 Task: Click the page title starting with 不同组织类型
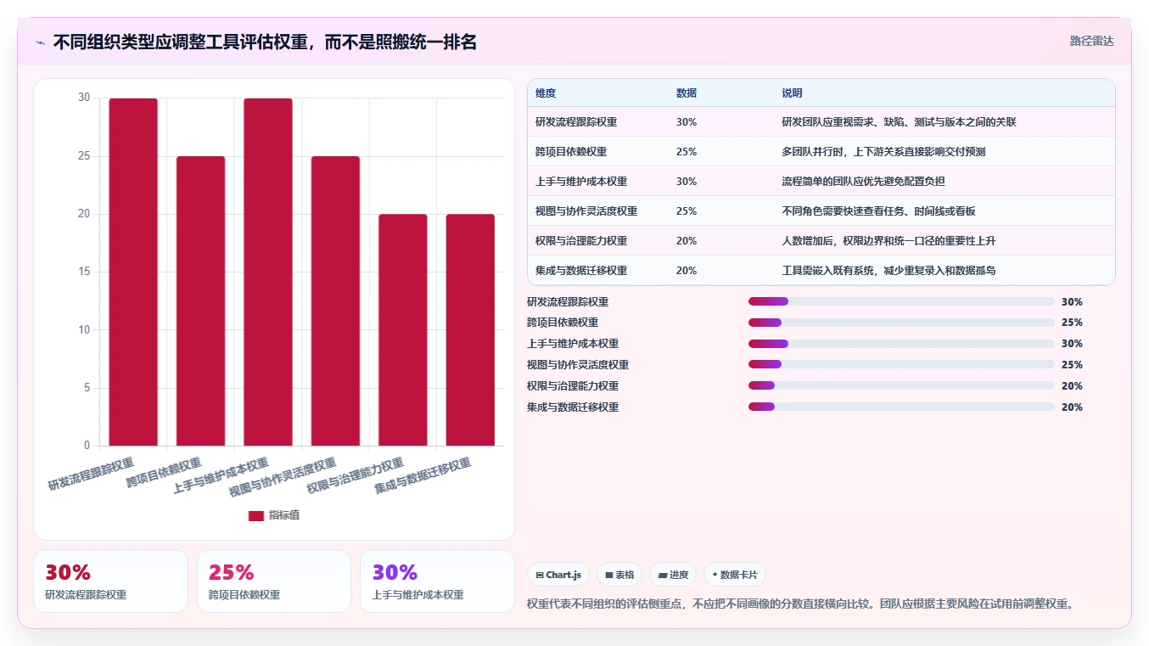(x=265, y=42)
